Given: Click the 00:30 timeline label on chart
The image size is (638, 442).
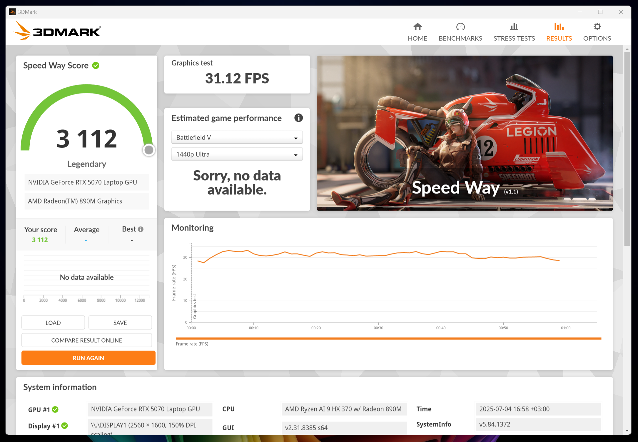Looking at the screenshot, I should click(x=378, y=328).
